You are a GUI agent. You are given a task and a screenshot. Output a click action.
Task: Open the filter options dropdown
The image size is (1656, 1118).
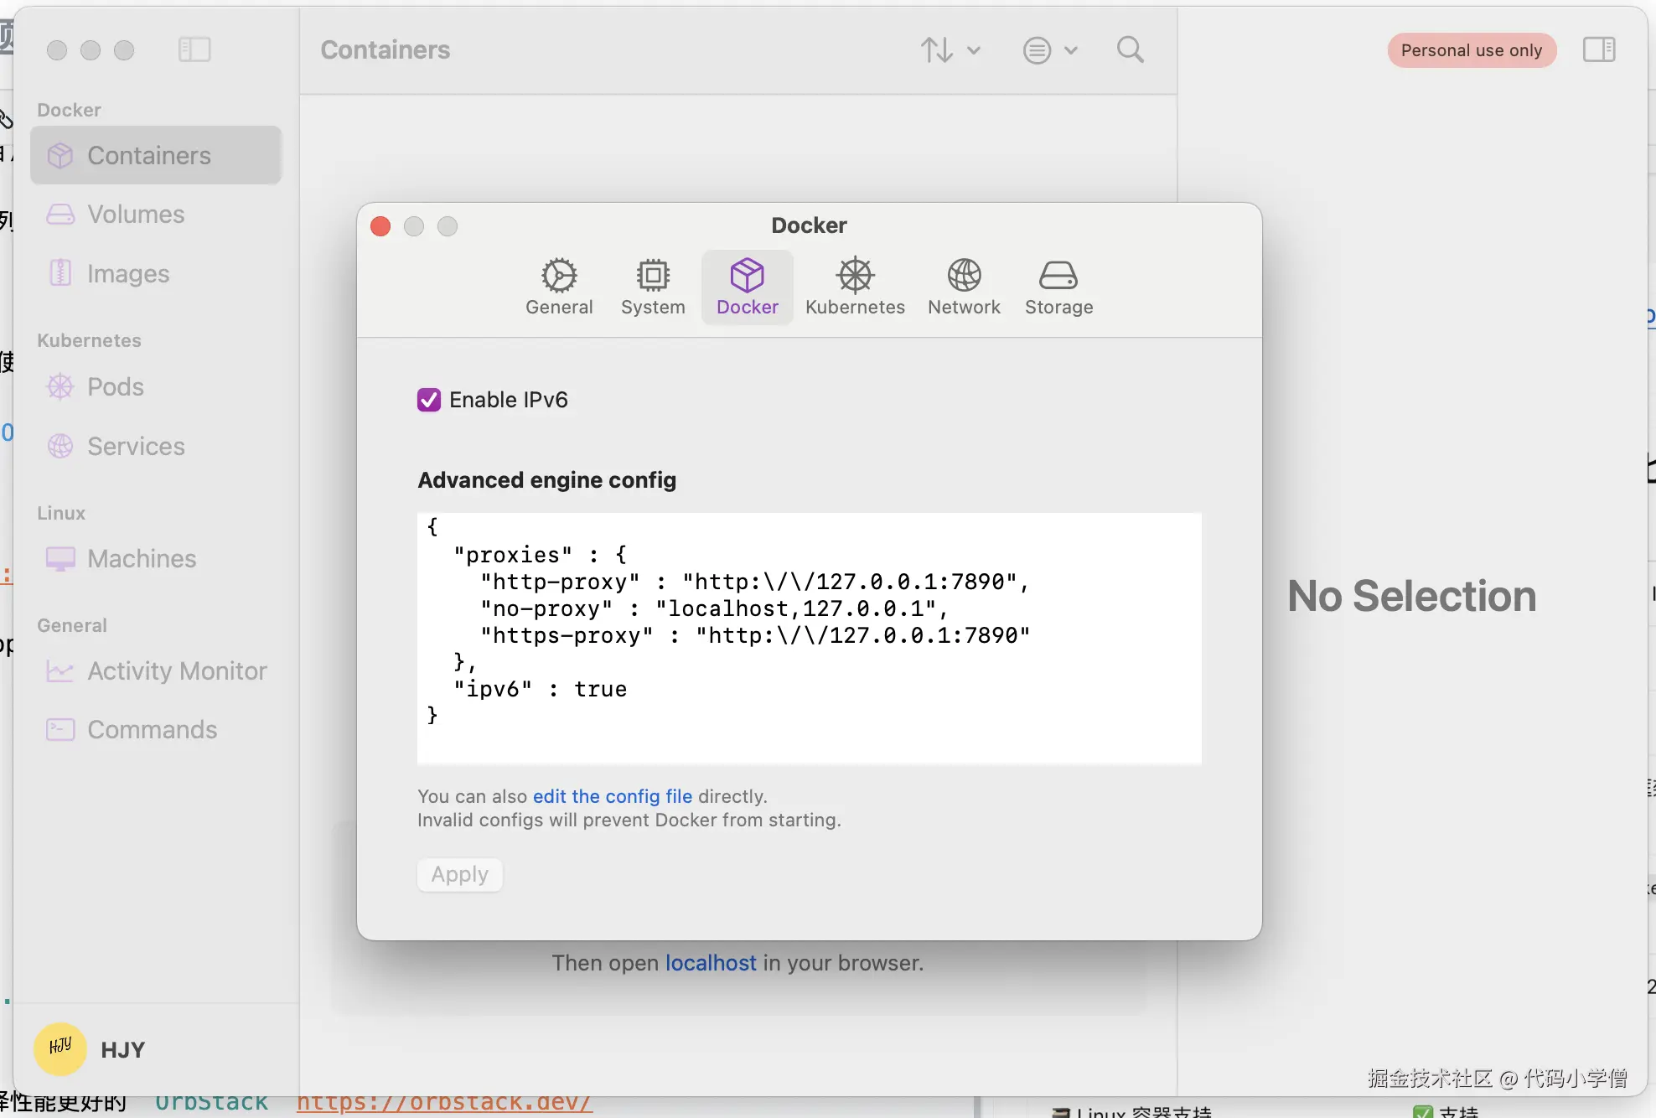(1049, 50)
